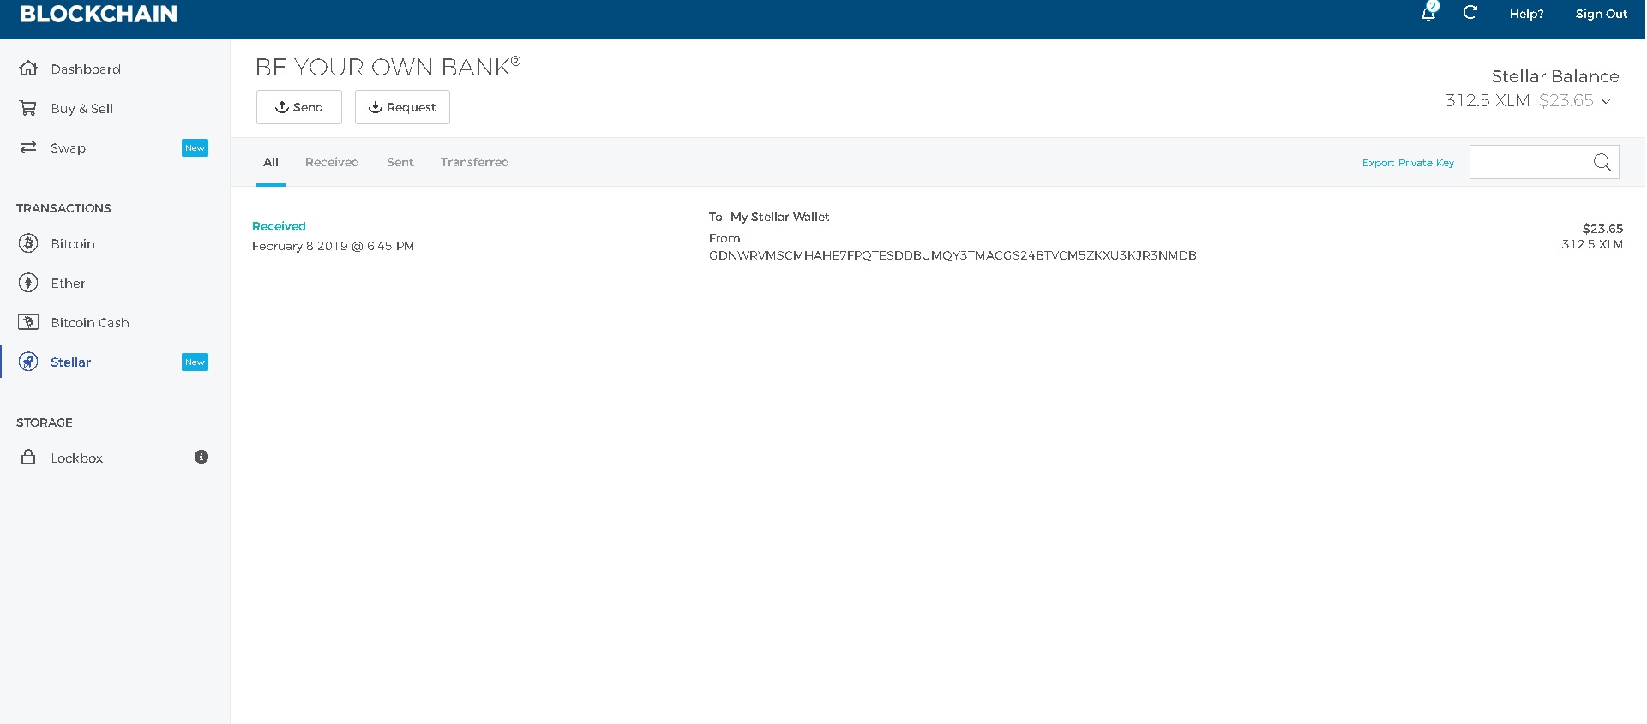Click the green Received transaction status
1647x724 pixels.
coord(279,226)
